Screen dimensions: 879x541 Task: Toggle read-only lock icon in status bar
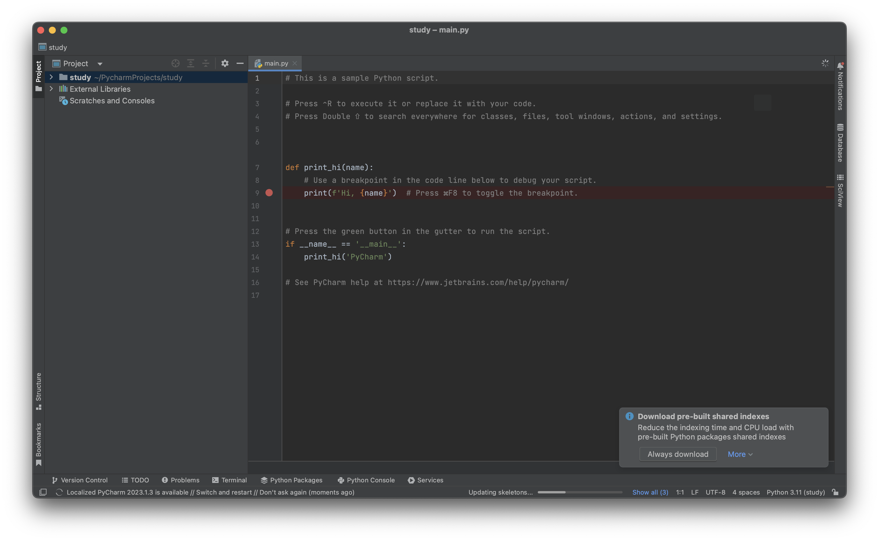[835, 492]
